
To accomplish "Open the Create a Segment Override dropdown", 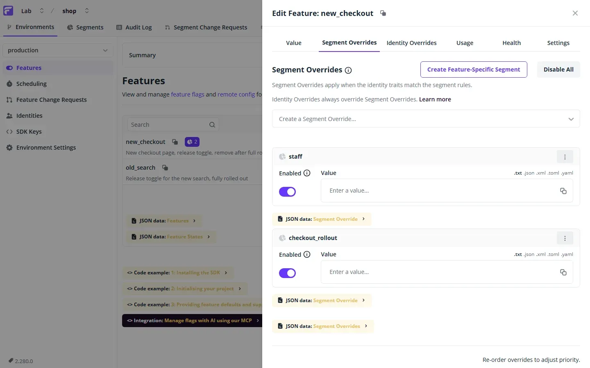I will pos(426,119).
